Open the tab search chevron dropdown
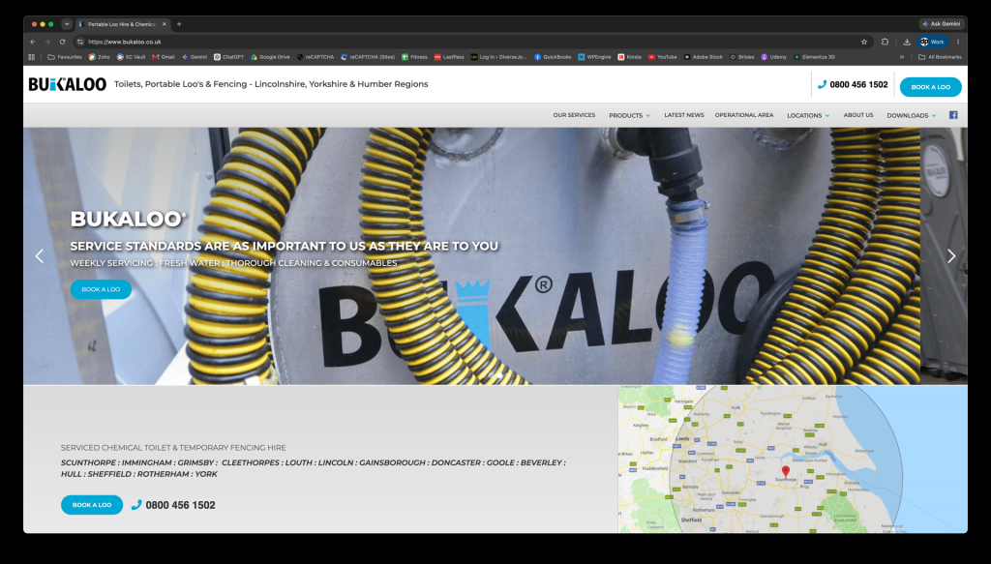The image size is (991, 564). click(x=67, y=24)
